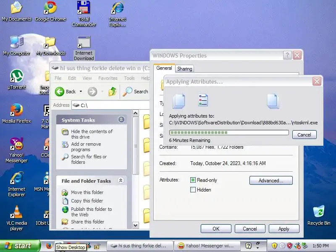Click Firefox quick launch icon in taskbar
Viewport: 336px width, 252px height.
pyautogui.click(x=49, y=246)
